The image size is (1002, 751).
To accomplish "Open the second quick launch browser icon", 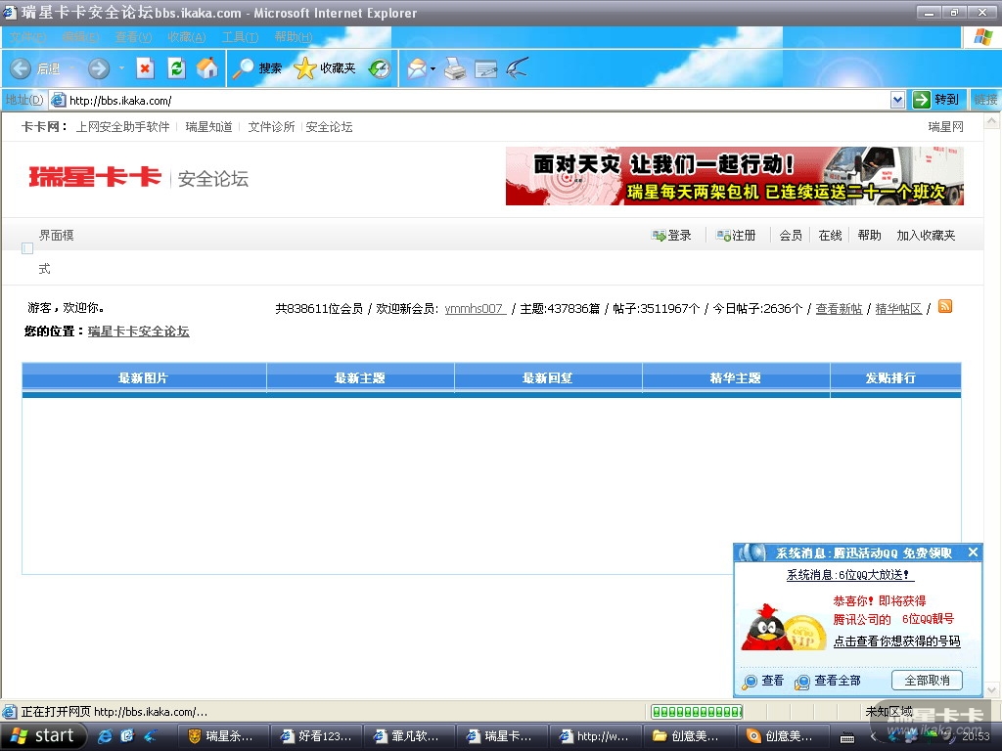I will pos(127,736).
